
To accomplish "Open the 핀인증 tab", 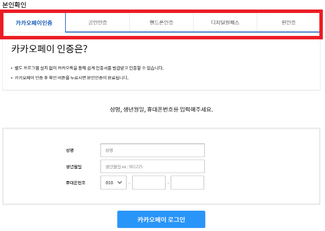I will tap(288, 22).
